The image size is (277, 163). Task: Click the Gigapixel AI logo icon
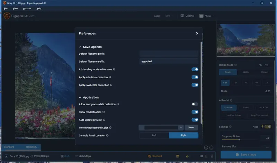(7, 16)
